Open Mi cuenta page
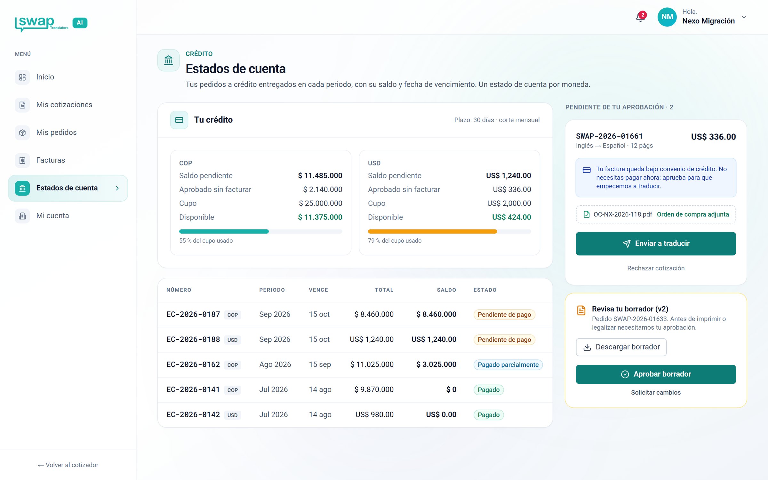 pos(68,216)
